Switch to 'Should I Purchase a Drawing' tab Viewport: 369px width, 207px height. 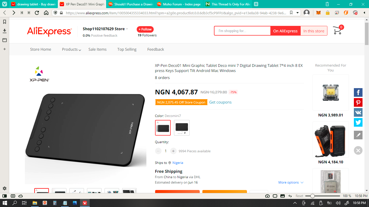[130, 4]
